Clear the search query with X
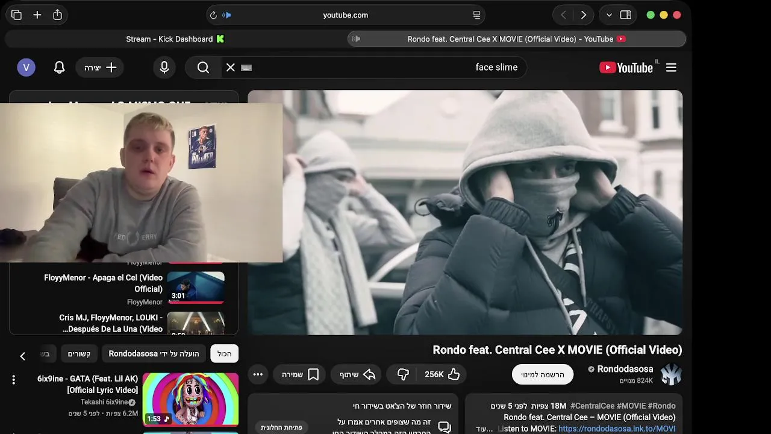 (230, 68)
